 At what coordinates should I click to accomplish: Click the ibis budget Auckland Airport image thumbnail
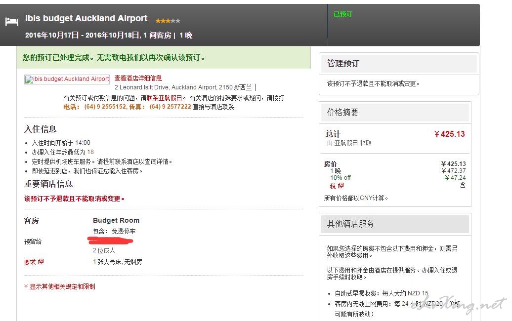67,80
